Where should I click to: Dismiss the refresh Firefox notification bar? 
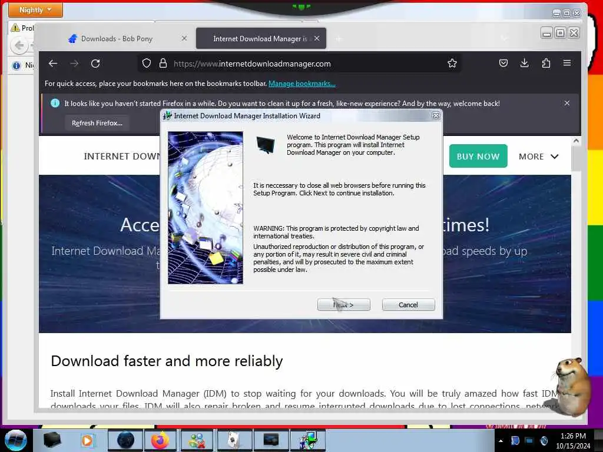coord(567,103)
